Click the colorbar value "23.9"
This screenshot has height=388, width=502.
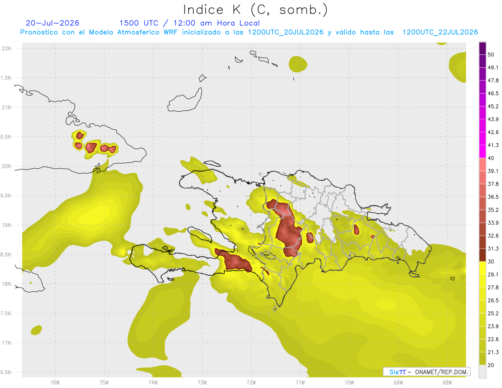(x=494, y=326)
